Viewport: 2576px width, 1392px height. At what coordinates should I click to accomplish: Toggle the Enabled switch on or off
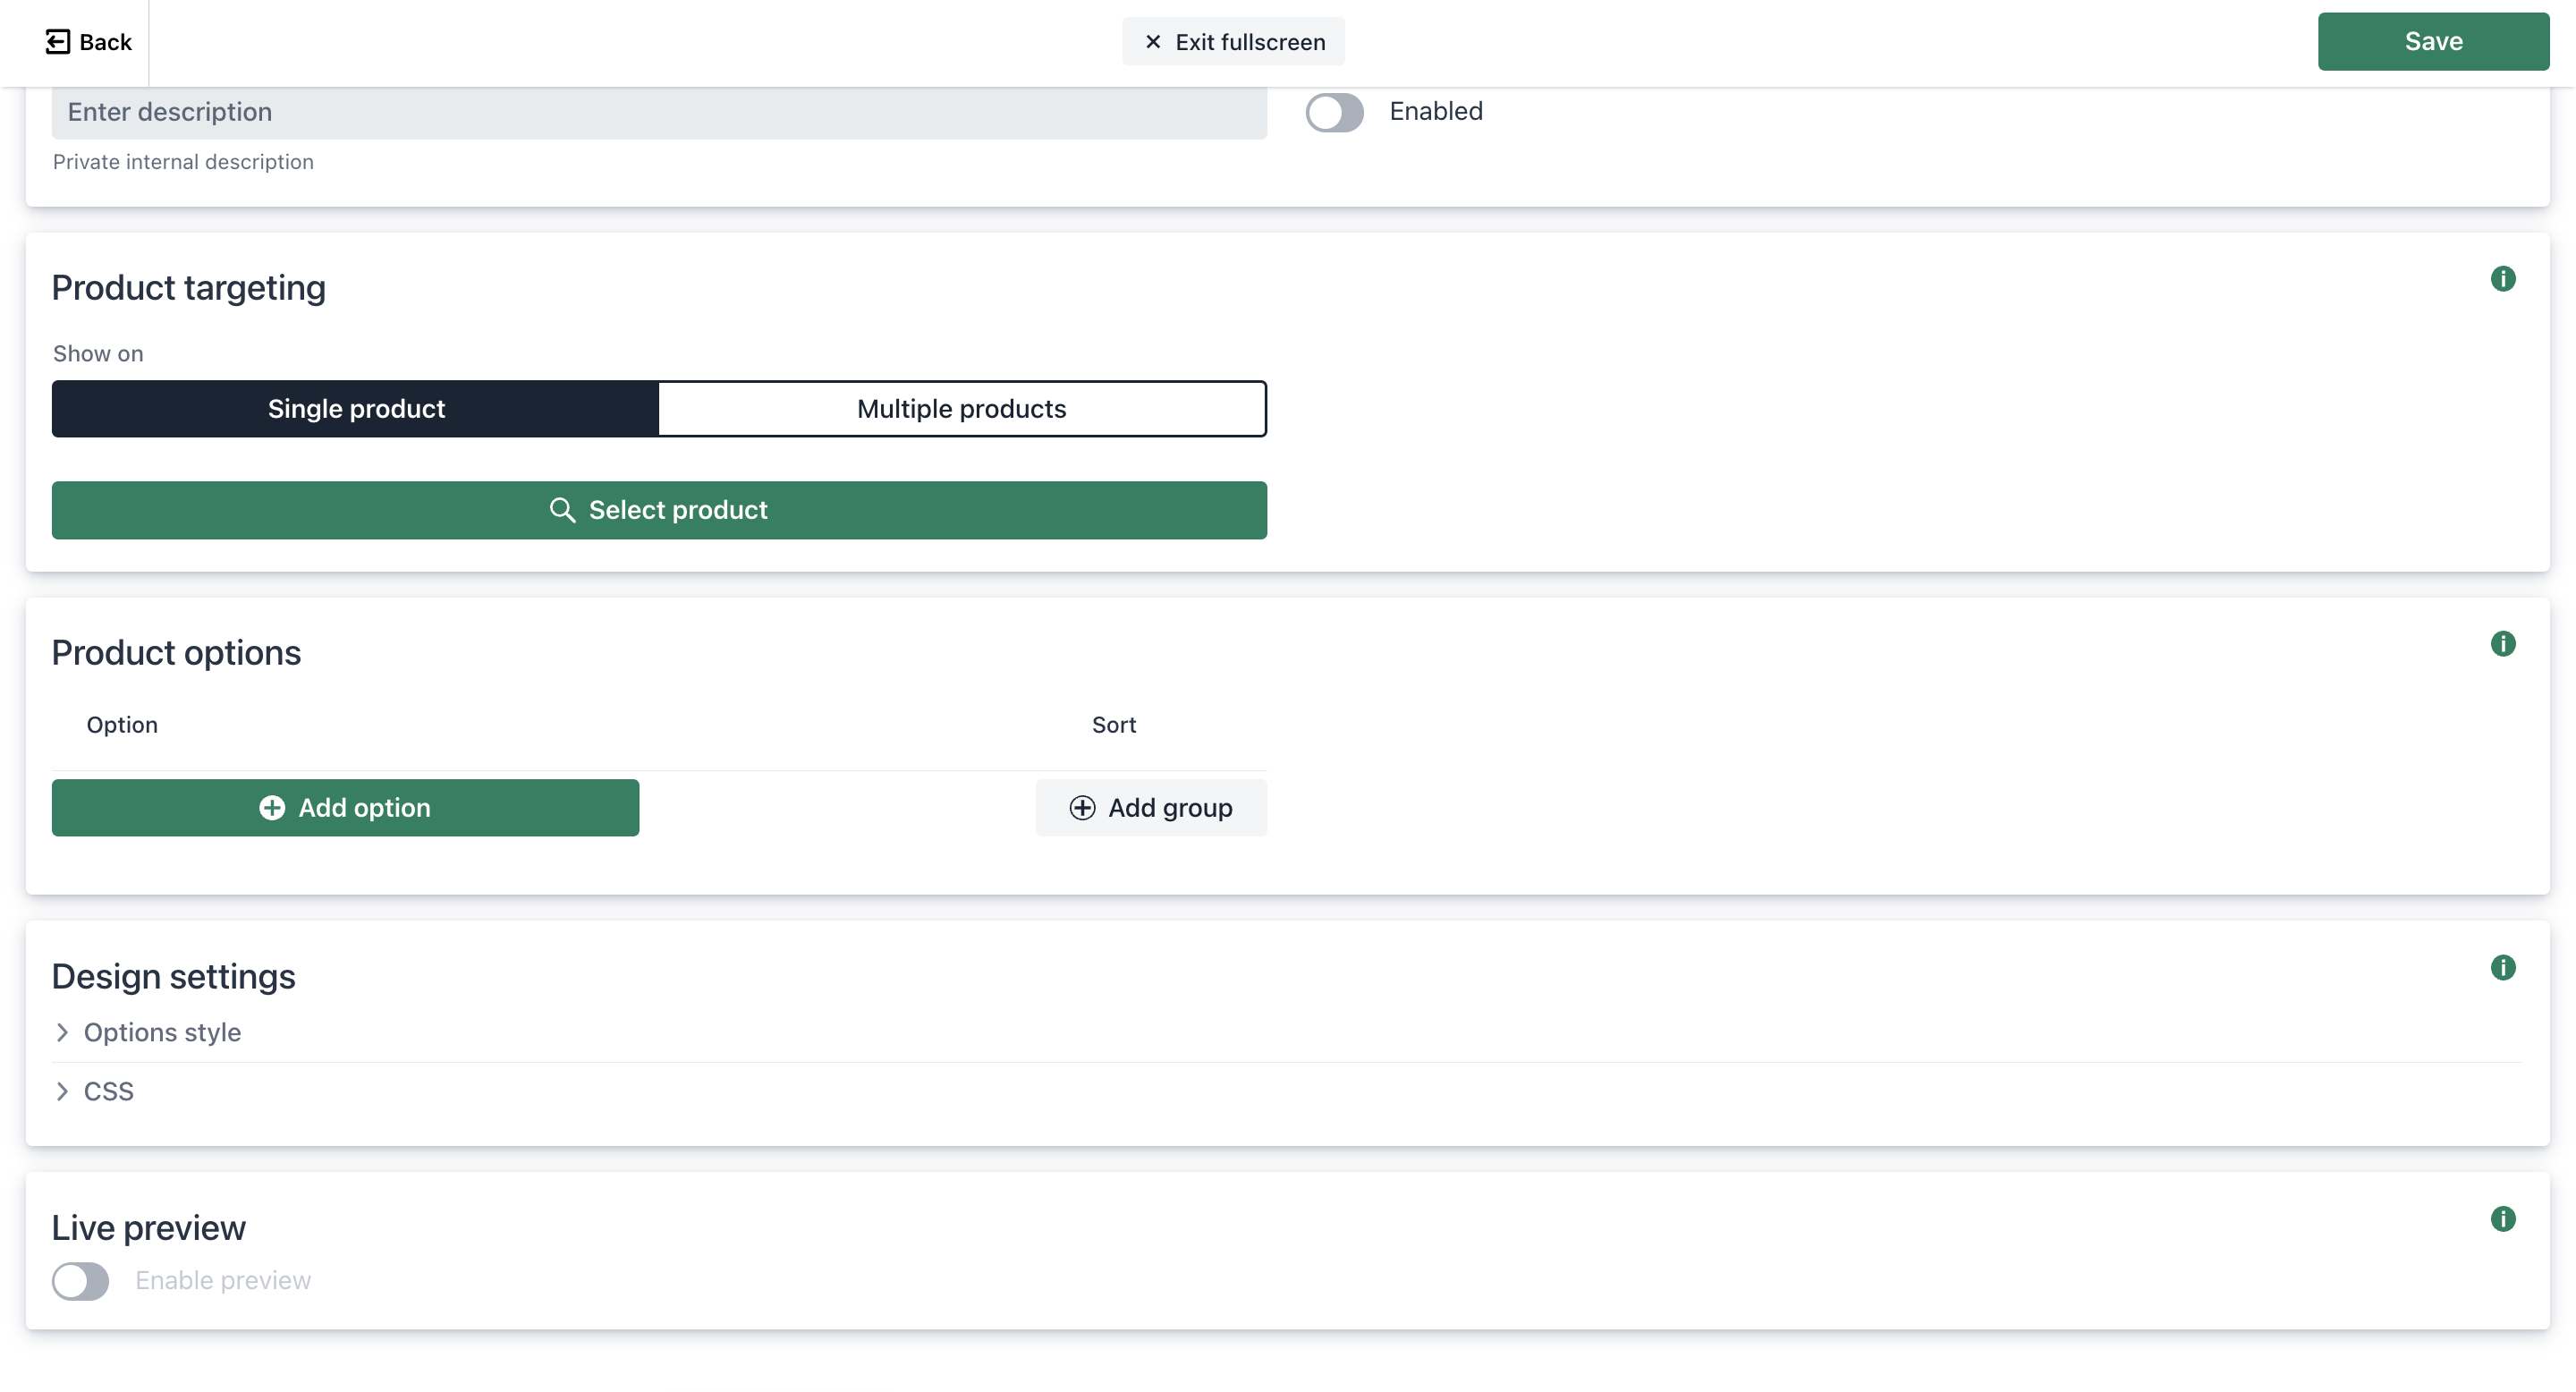pos(1337,112)
